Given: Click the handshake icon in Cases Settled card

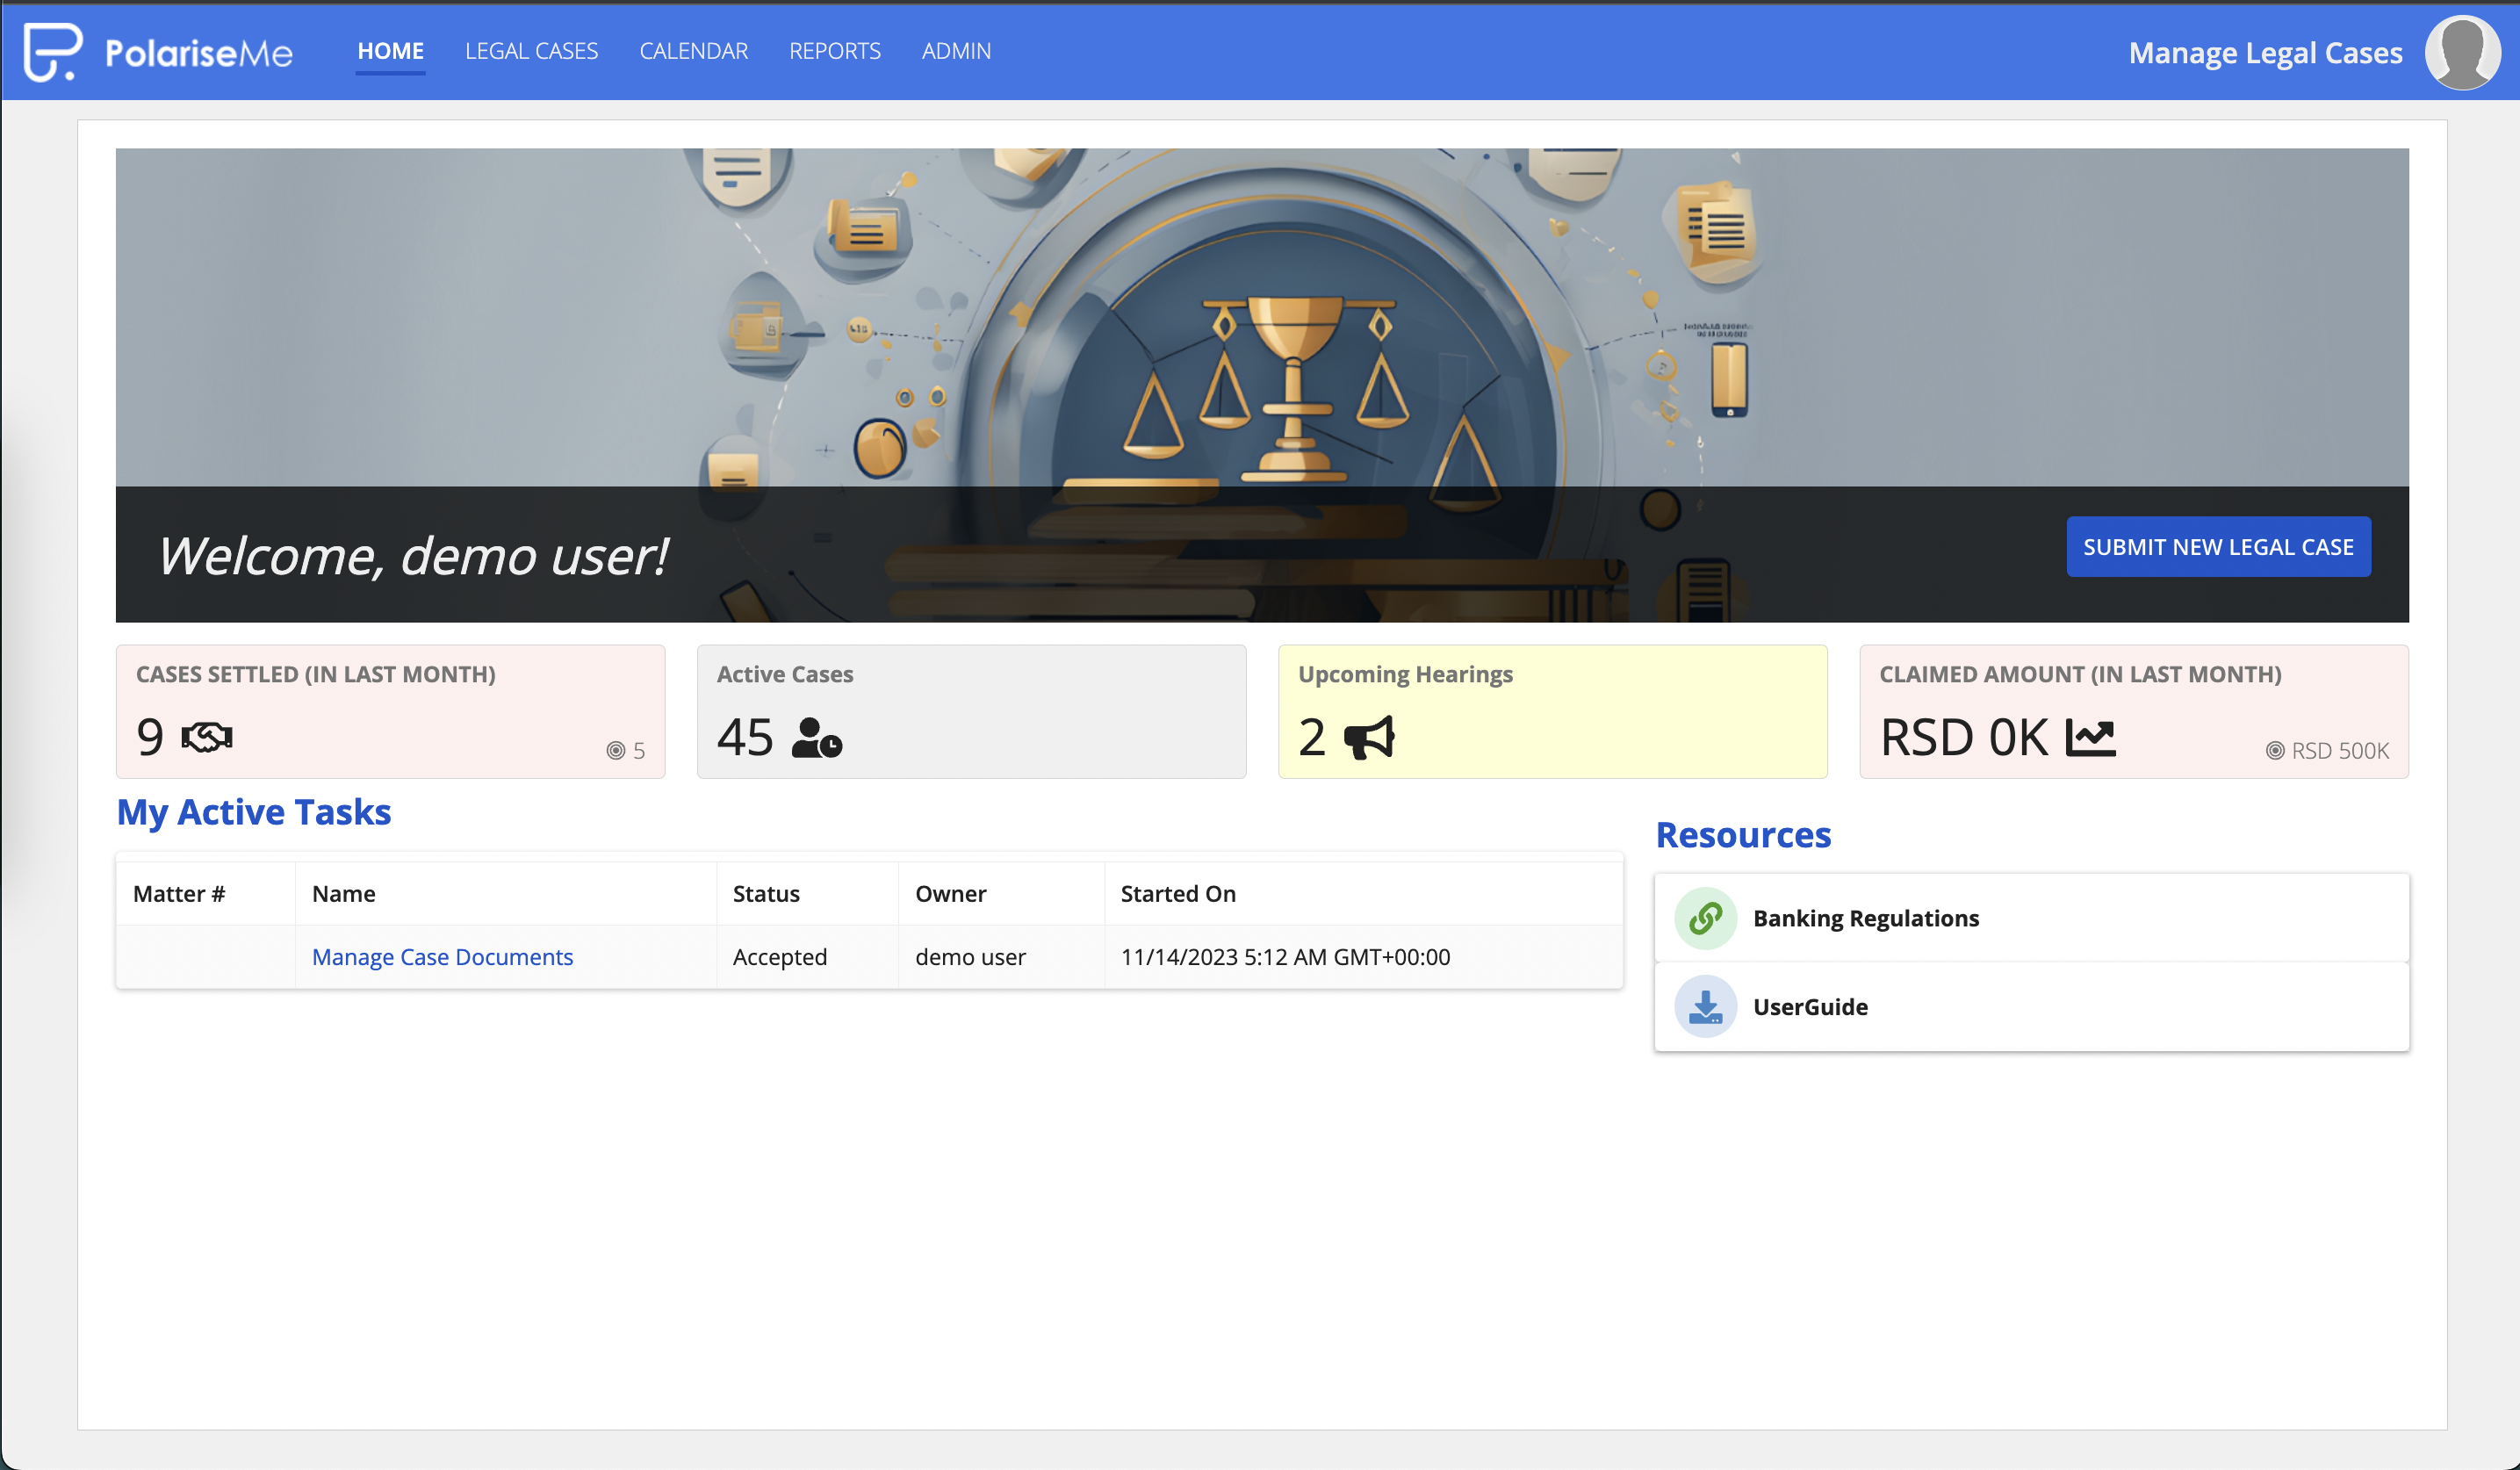Looking at the screenshot, I should [207, 738].
